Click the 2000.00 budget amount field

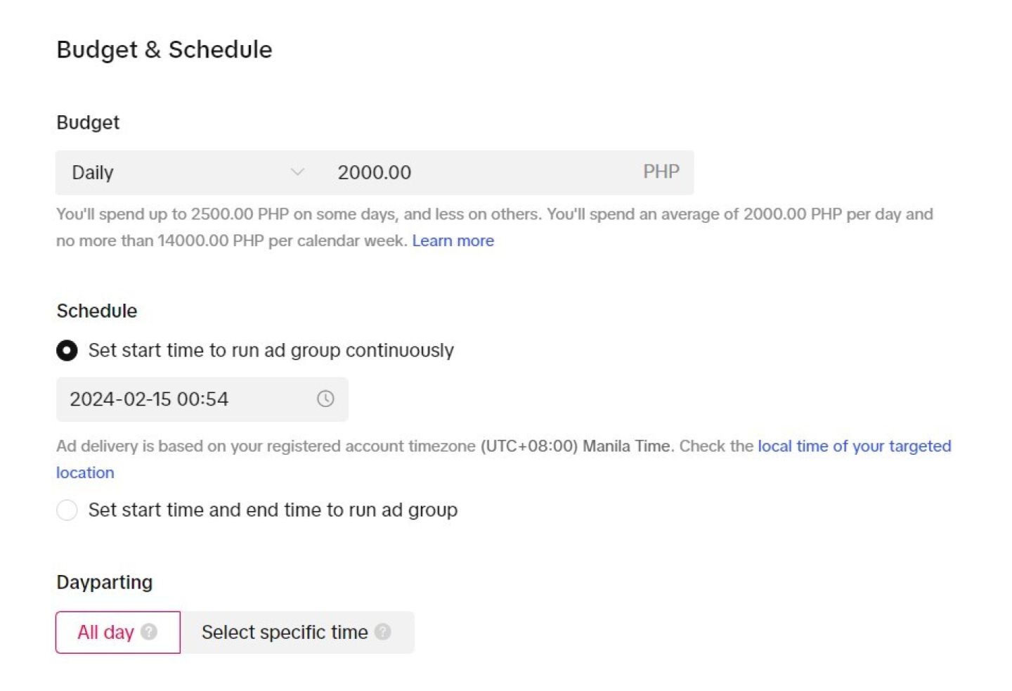pyautogui.click(x=478, y=172)
